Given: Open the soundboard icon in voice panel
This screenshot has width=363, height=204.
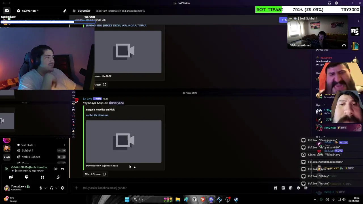Looking at the screenshot, I should [58, 177].
